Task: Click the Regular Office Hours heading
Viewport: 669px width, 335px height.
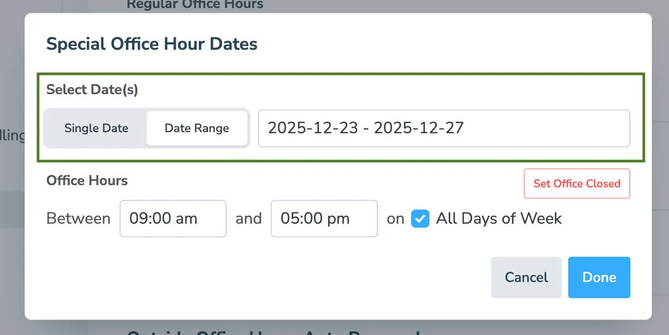Action: pos(195,4)
